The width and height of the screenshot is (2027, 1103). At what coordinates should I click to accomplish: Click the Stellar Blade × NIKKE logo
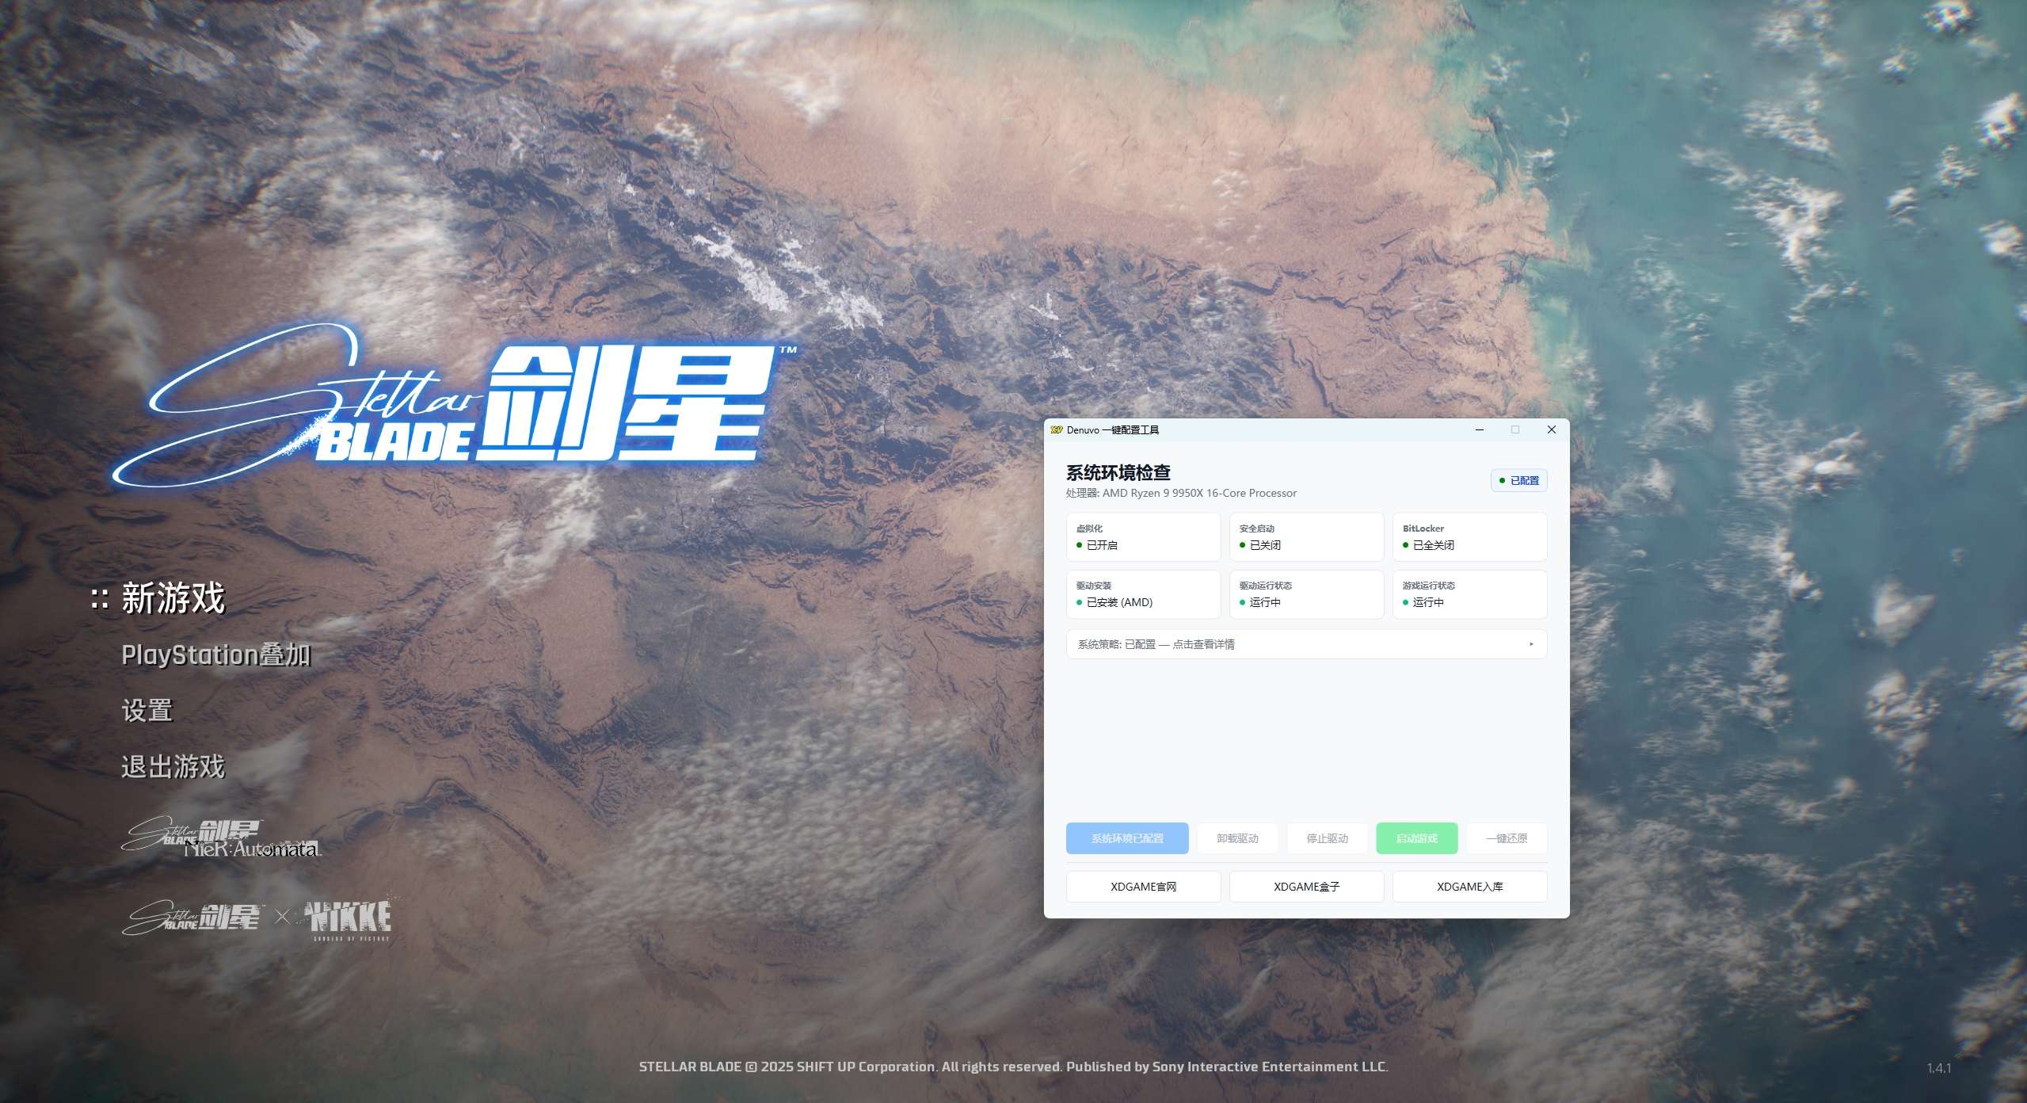click(x=257, y=918)
